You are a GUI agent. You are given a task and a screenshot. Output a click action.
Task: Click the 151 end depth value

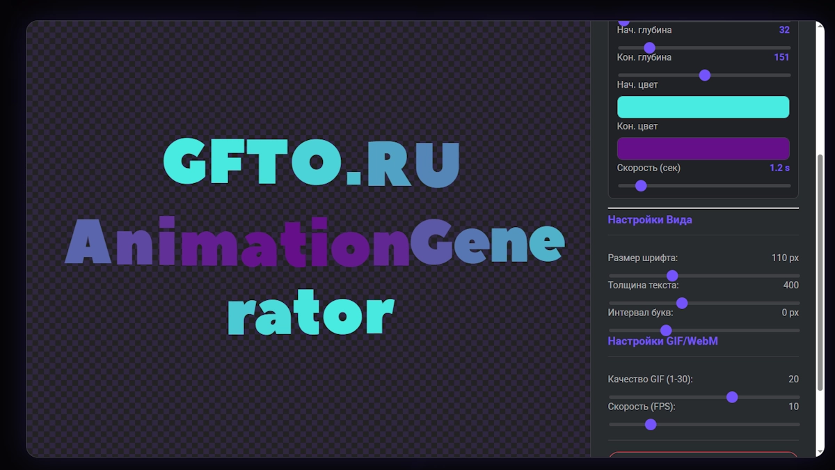tap(781, 57)
